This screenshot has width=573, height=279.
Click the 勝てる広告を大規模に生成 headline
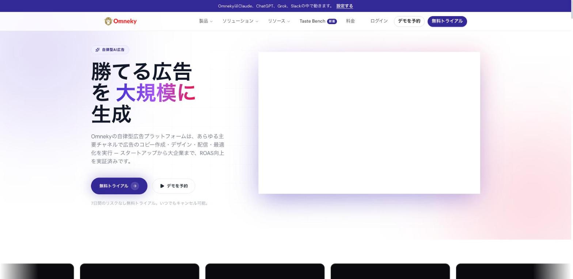[x=143, y=93]
